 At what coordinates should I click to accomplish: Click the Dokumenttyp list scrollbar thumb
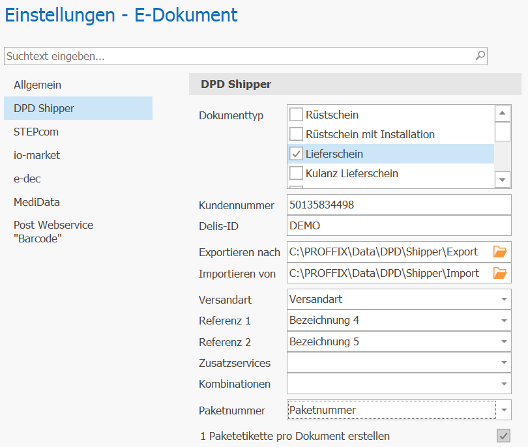click(503, 131)
